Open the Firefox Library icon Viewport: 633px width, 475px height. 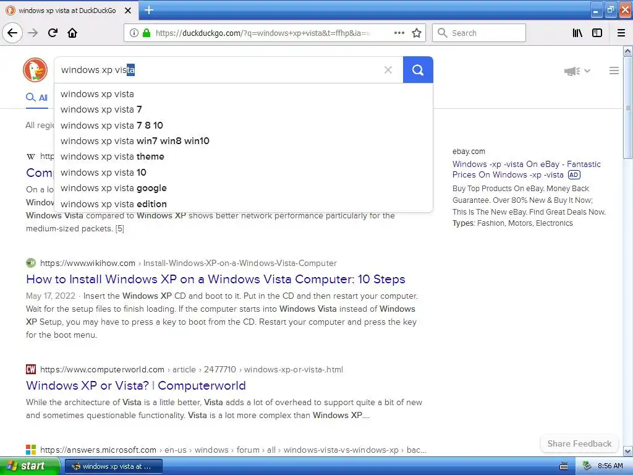click(577, 33)
